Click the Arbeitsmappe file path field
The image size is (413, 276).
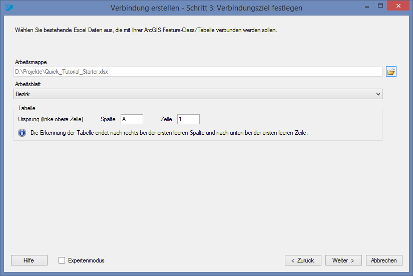(198, 72)
